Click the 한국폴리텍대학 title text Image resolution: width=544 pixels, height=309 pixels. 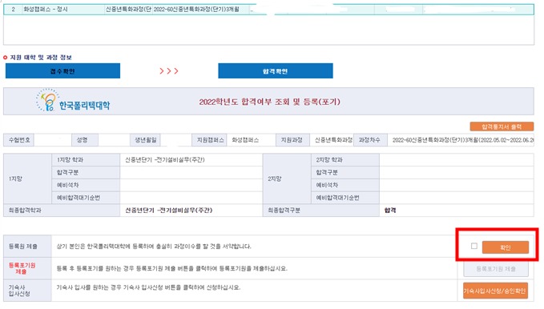(85, 106)
